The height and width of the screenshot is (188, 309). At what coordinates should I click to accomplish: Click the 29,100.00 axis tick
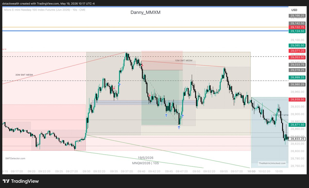click(297, 40)
